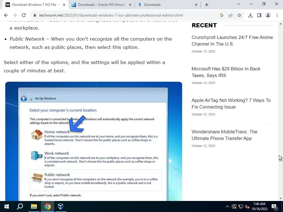Click the page scrollbar down arrow
The image size is (283, 212).
(281, 199)
